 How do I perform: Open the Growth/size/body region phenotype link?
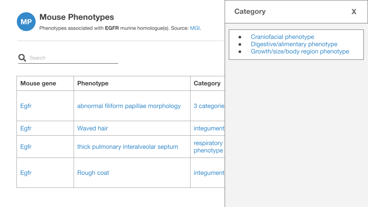[300, 51]
